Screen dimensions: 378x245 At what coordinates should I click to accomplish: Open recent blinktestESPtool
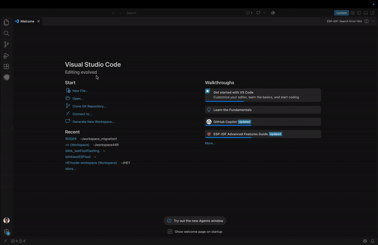click(x=78, y=157)
